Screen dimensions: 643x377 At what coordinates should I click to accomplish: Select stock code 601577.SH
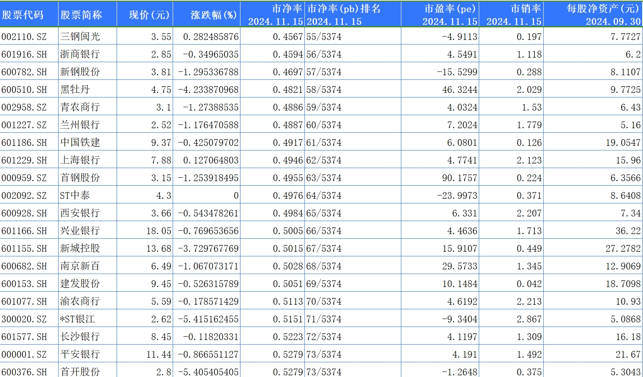24,337
